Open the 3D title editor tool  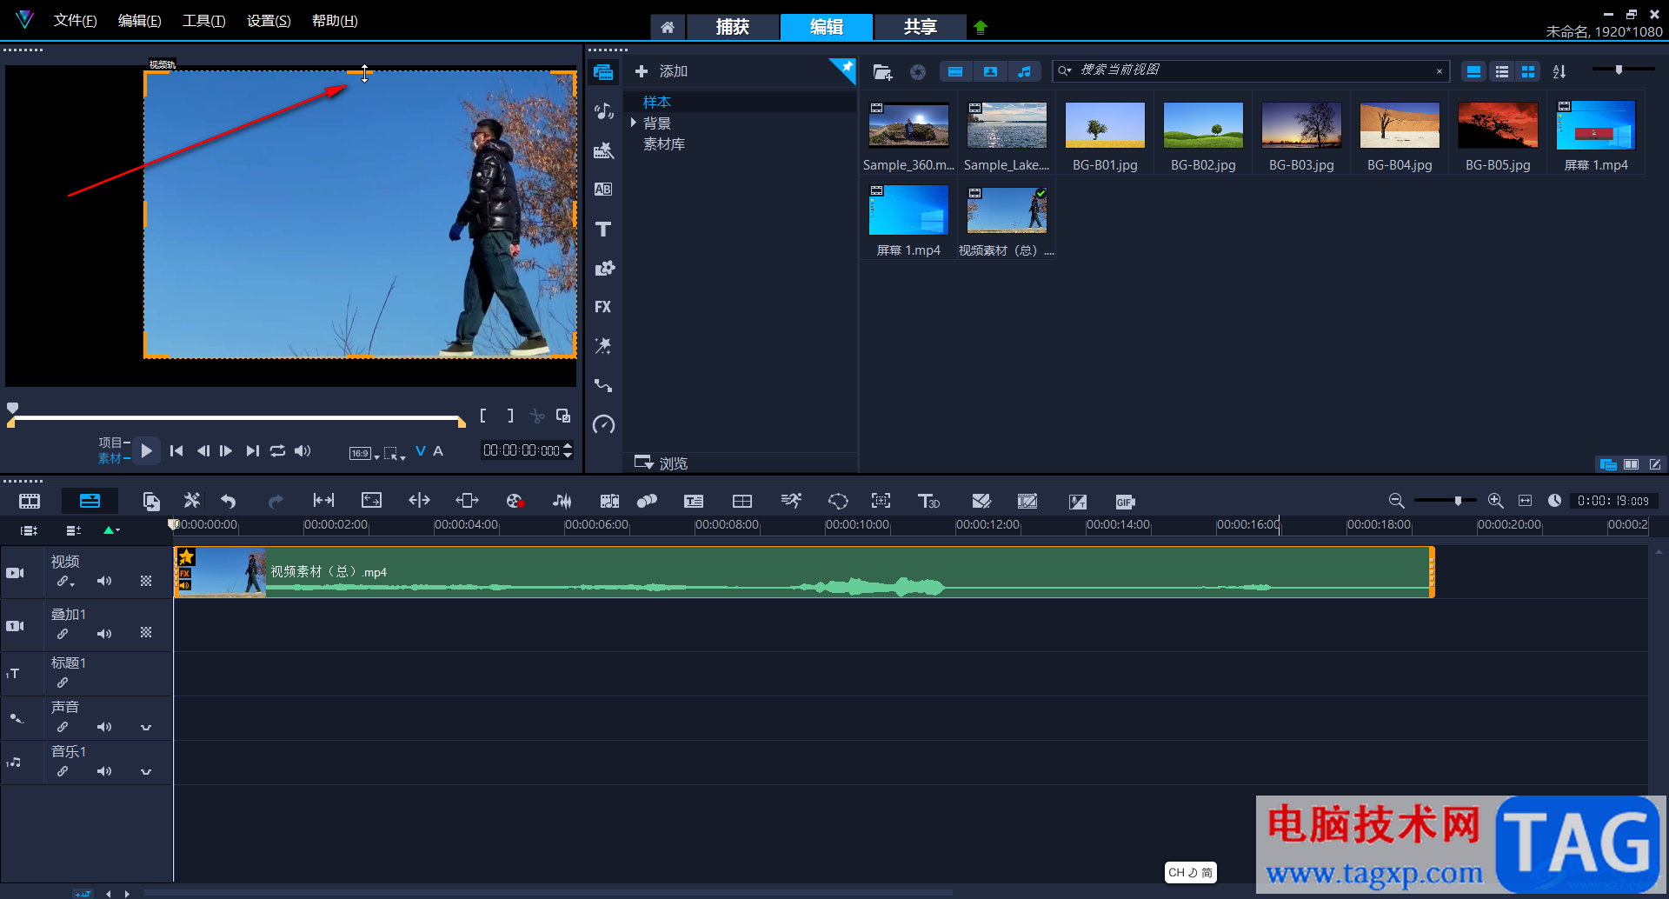click(928, 501)
